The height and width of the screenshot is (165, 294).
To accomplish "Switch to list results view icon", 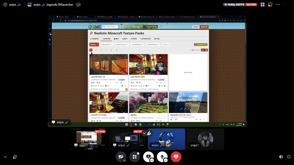I will click(206, 50).
